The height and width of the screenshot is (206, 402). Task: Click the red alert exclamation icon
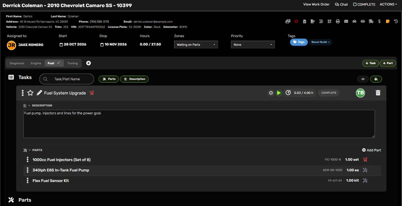click(x=296, y=22)
